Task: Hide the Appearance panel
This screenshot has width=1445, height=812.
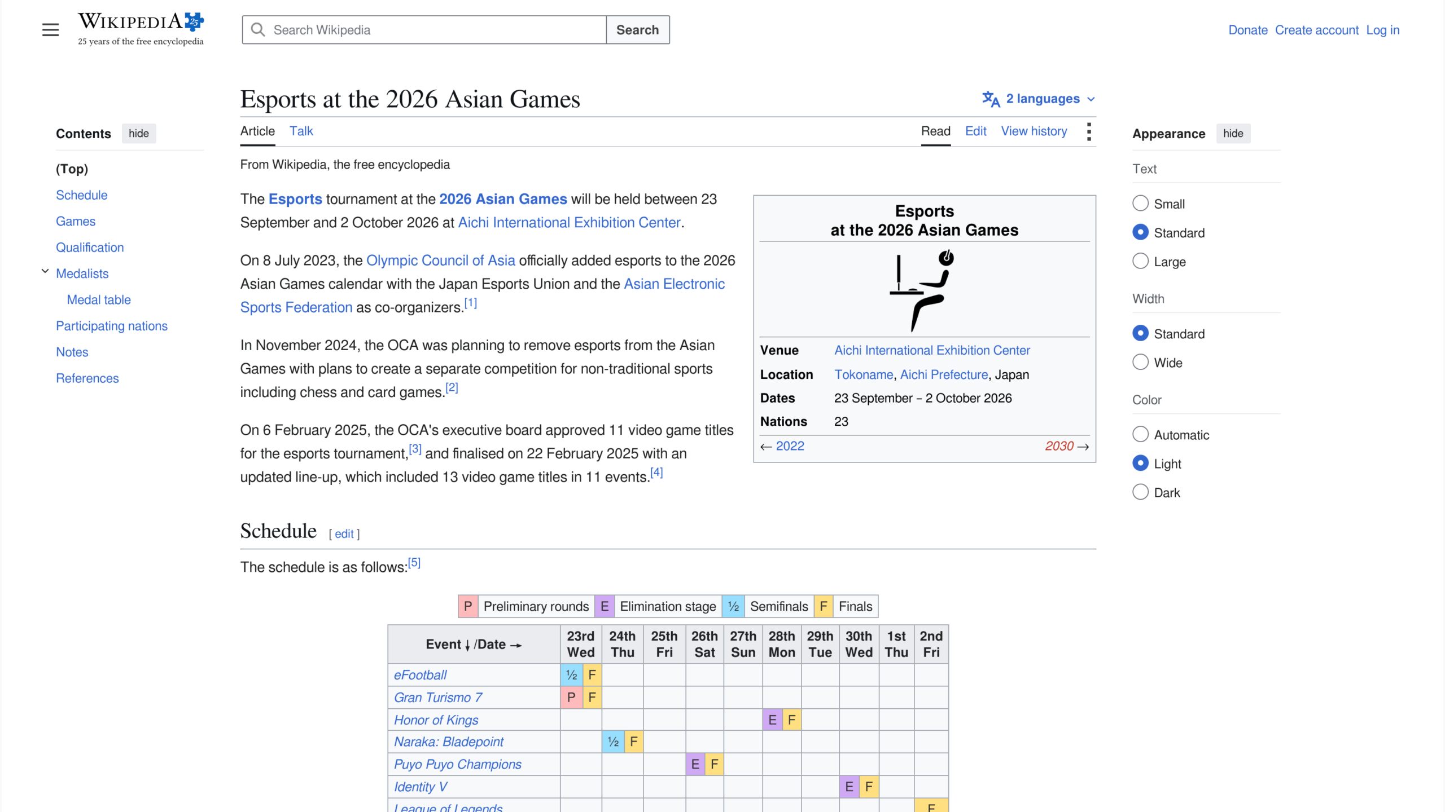Action: coord(1233,134)
